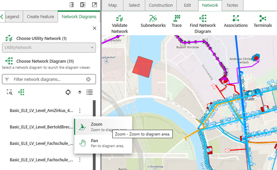This screenshot has width=277, height=170.
Task: Start the Trace tool
Action: [x=177, y=21]
